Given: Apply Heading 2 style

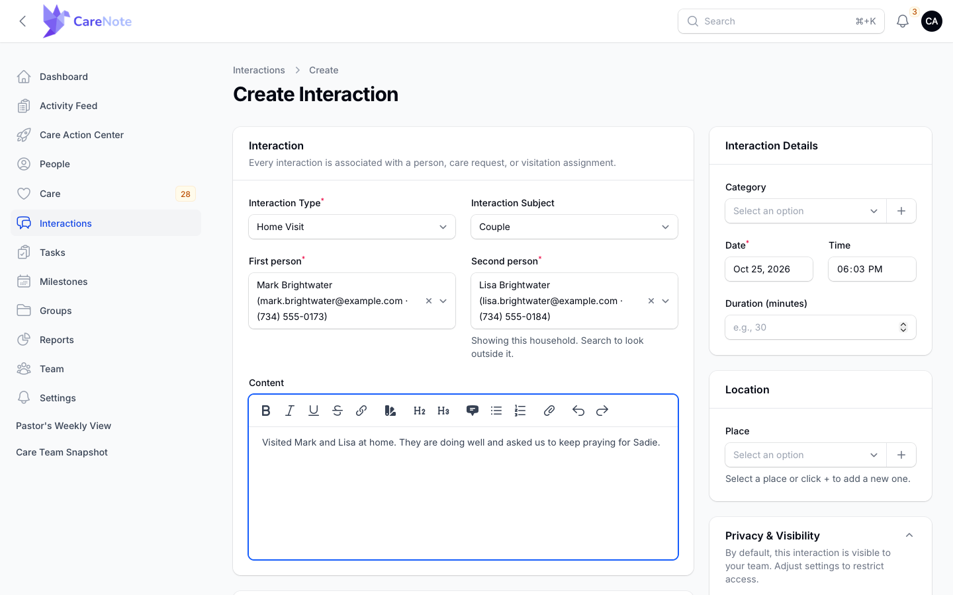Looking at the screenshot, I should pos(420,411).
